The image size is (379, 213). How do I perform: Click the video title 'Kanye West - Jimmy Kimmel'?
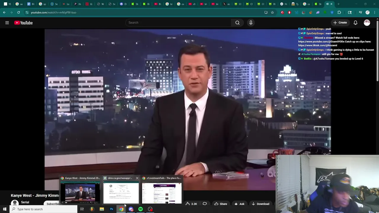[x=35, y=196]
